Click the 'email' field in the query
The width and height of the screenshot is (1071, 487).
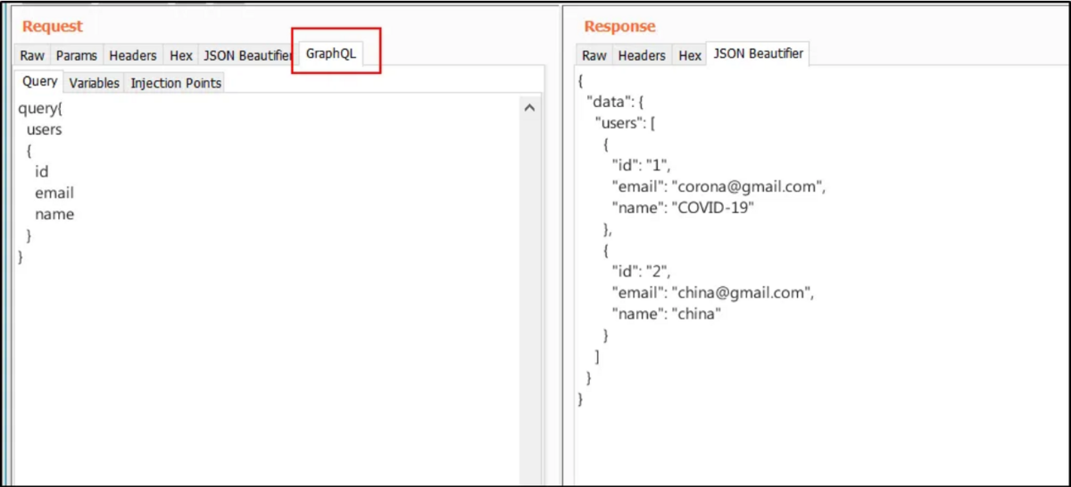[x=54, y=193]
